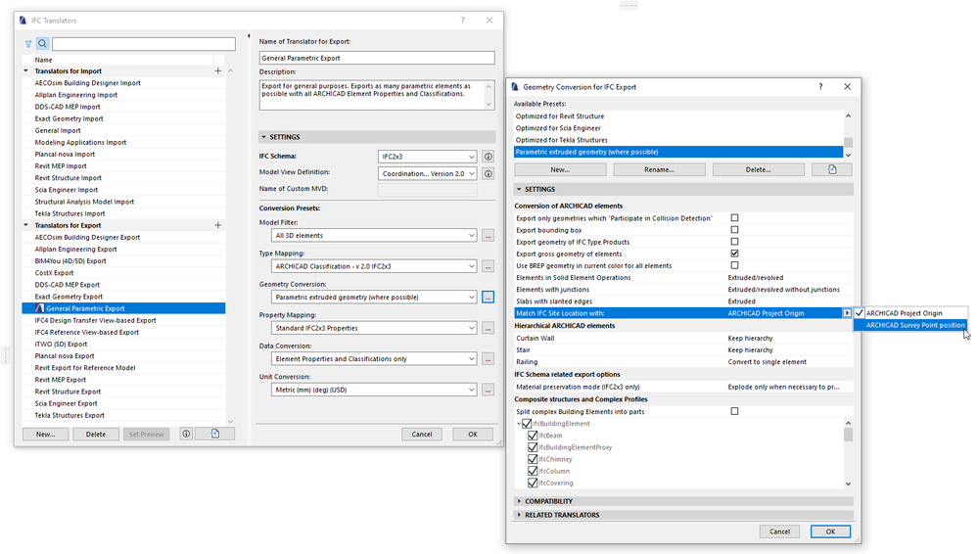Open Model Filter settings with the ellipsis button

click(489, 236)
